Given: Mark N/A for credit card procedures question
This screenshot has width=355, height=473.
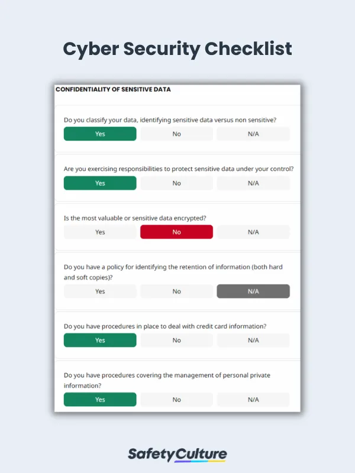Looking at the screenshot, I should click(253, 340).
